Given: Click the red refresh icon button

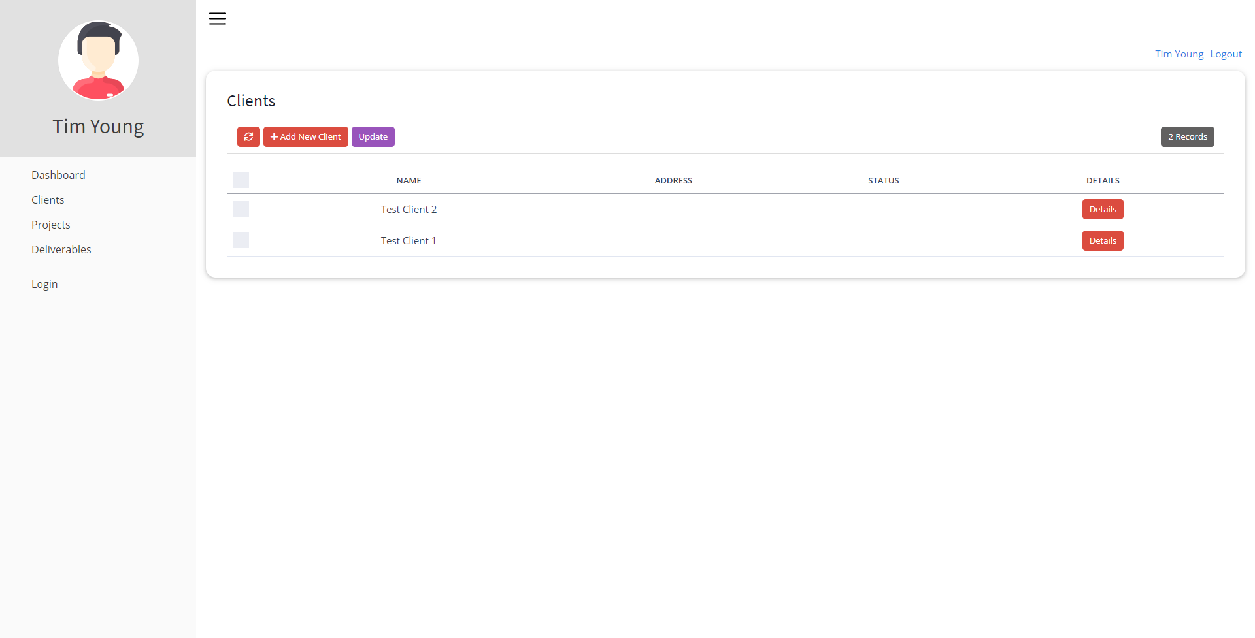Looking at the screenshot, I should click(x=248, y=137).
